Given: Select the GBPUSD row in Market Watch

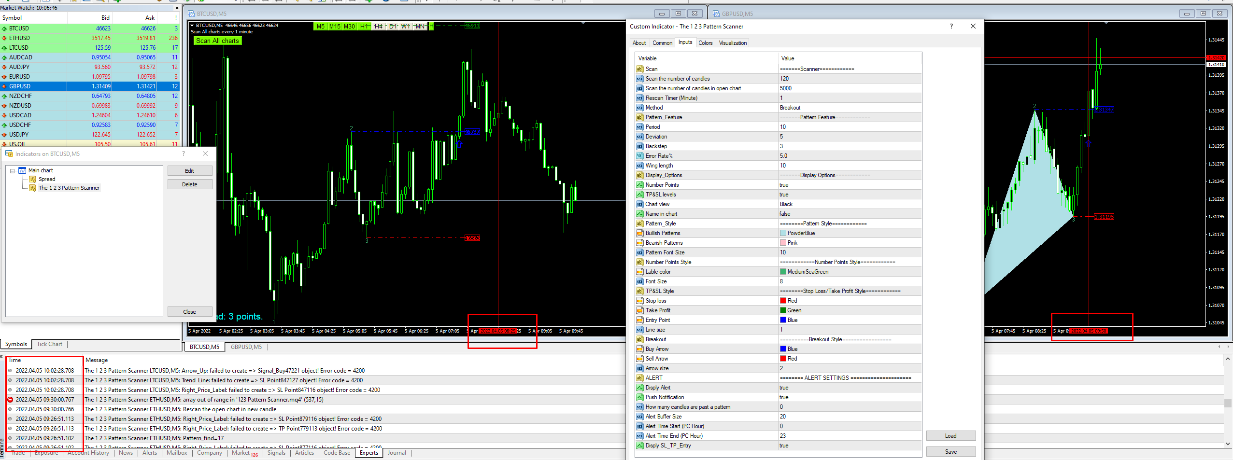Looking at the screenshot, I should point(90,86).
